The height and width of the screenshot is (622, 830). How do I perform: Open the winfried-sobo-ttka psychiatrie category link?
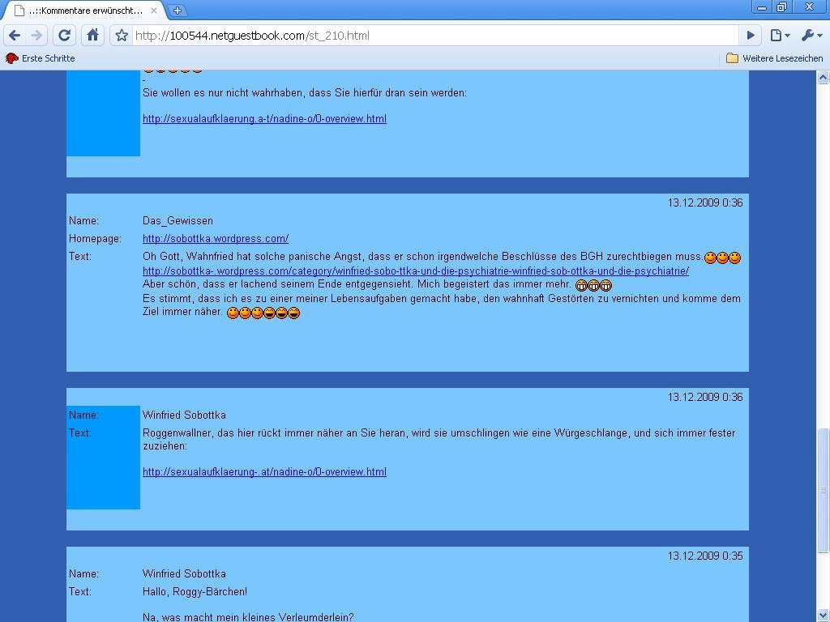point(415,271)
